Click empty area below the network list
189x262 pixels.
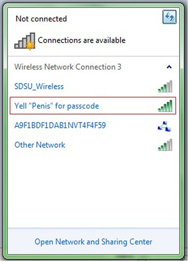point(93,190)
